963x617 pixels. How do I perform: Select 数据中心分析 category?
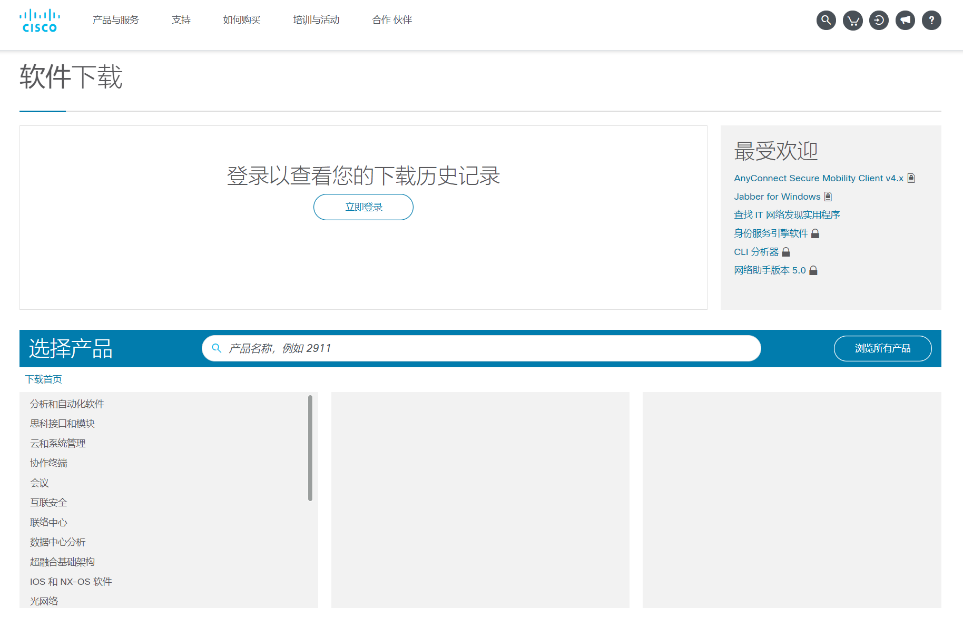[57, 542]
